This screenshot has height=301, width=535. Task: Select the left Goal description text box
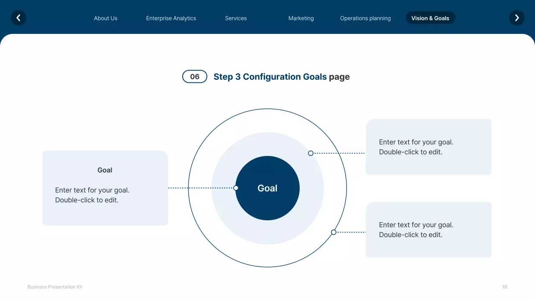coord(104,188)
